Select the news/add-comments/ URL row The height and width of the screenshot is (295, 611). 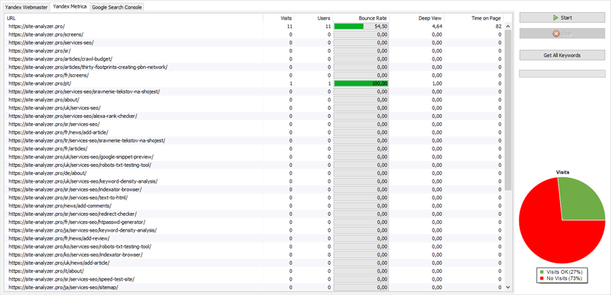(x=255, y=206)
